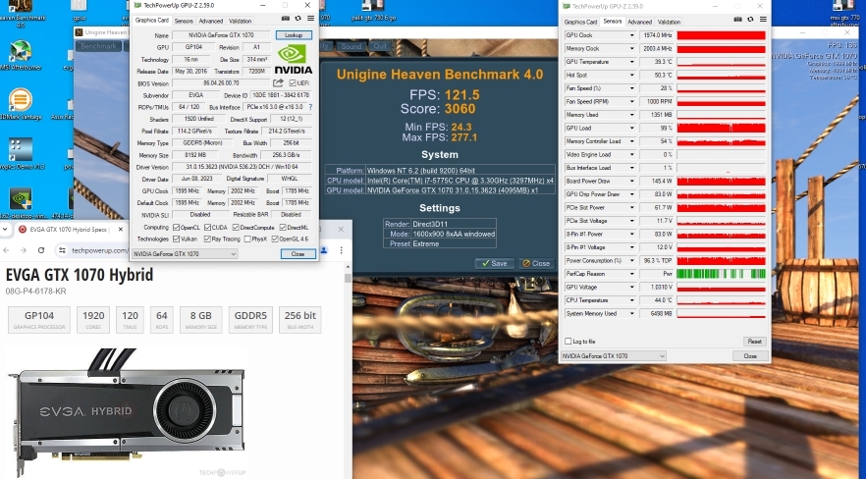
Task: Click refresh icon in Sensors GPU-Z window
Action: 750,20
